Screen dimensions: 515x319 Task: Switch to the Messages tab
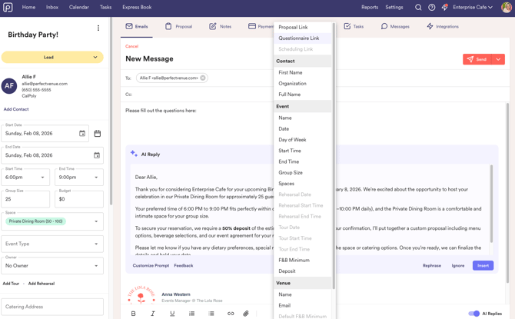coord(395,26)
